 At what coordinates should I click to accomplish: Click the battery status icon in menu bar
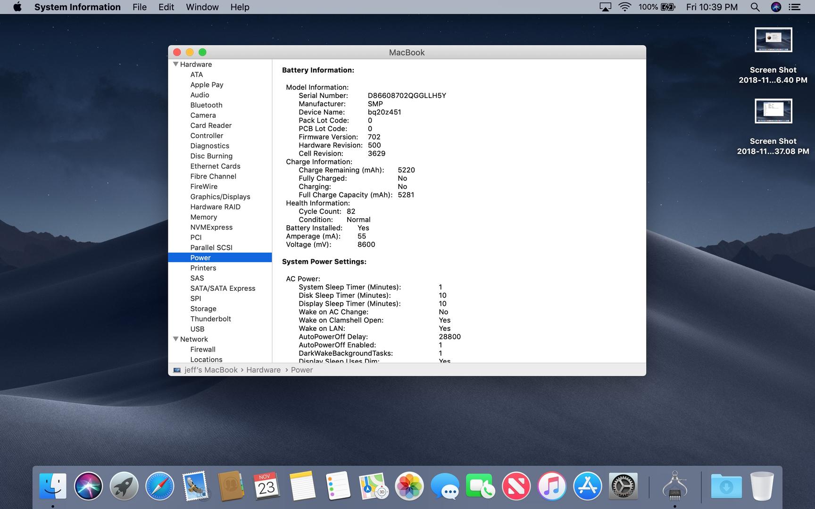(668, 7)
